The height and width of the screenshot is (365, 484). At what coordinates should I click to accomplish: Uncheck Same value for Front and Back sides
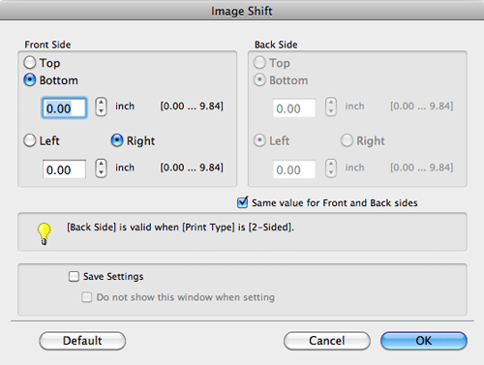point(242,202)
